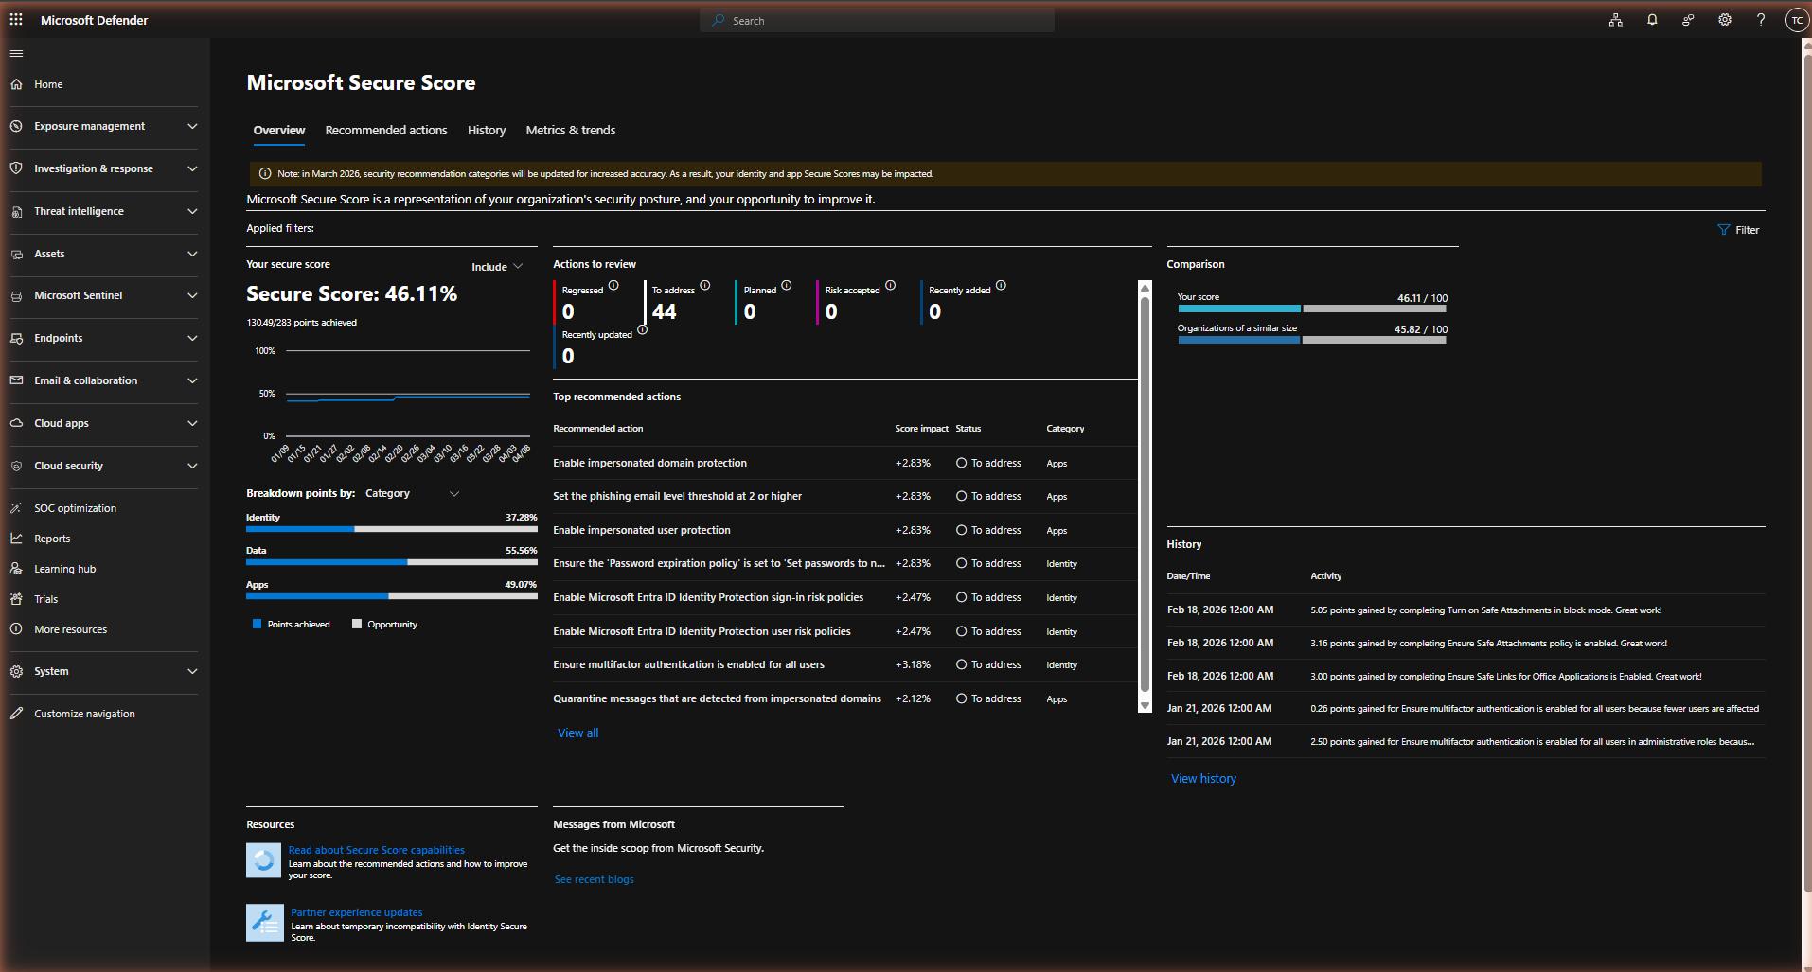Open View all recommended actions link
Image resolution: width=1812 pixels, height=972 pixels.
tap(578, 733)
